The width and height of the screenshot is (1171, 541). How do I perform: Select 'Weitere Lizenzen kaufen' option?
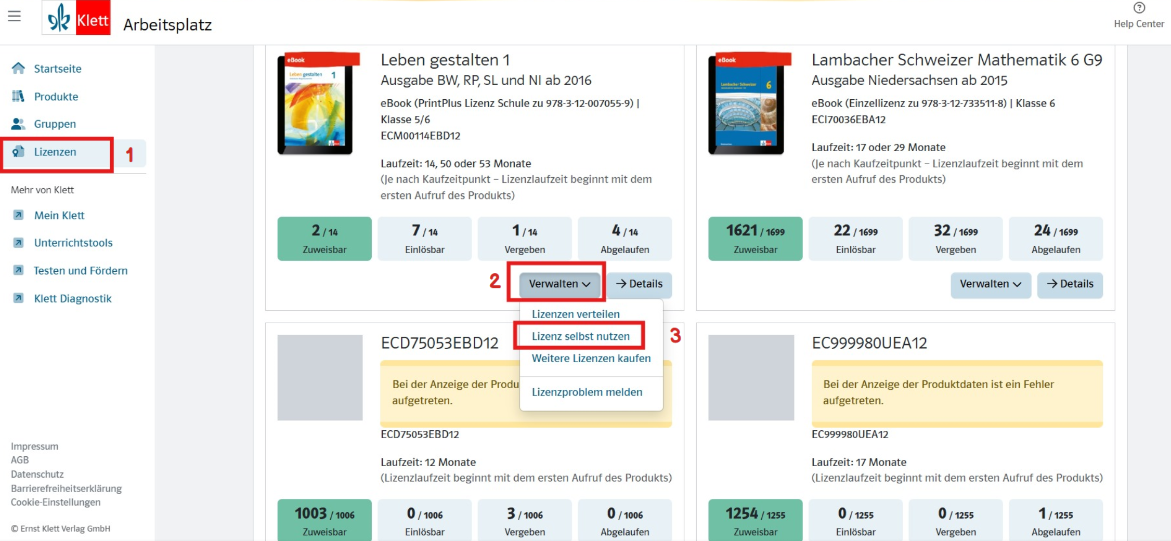(591, 359)
